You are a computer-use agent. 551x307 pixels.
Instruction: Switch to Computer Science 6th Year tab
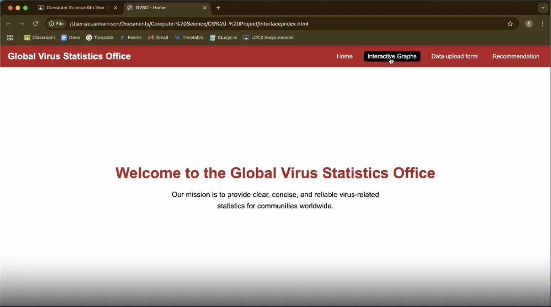coord(77,8)
